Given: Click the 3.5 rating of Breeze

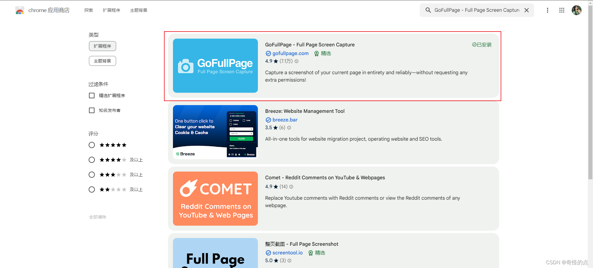Looking at the screenshot, I should 269,128.
